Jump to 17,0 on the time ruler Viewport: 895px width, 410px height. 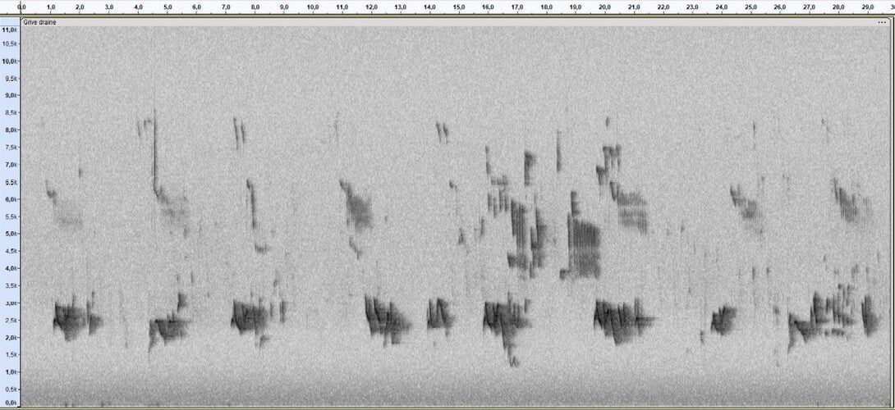pos(517,7)
